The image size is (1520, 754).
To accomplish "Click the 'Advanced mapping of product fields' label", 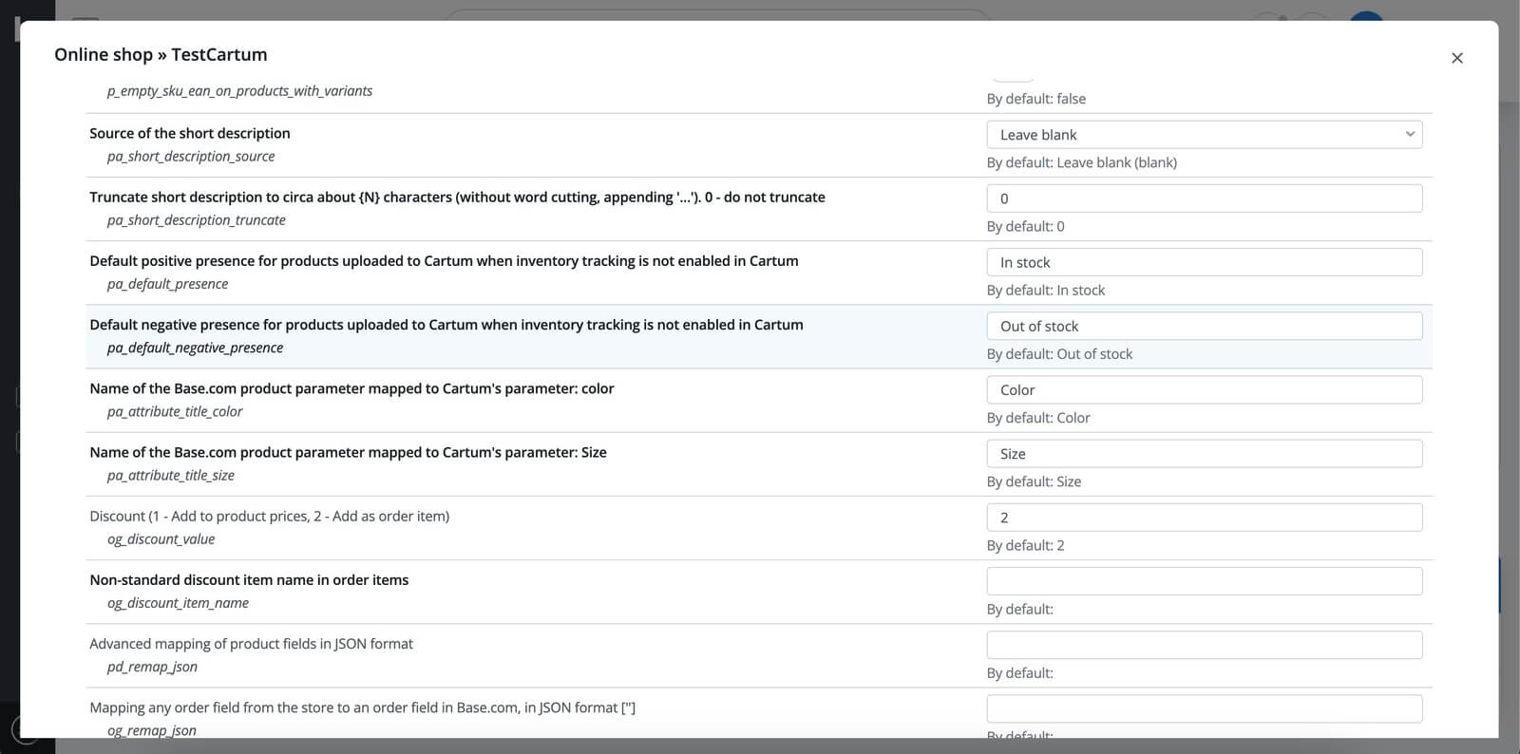I will point(252,643).
